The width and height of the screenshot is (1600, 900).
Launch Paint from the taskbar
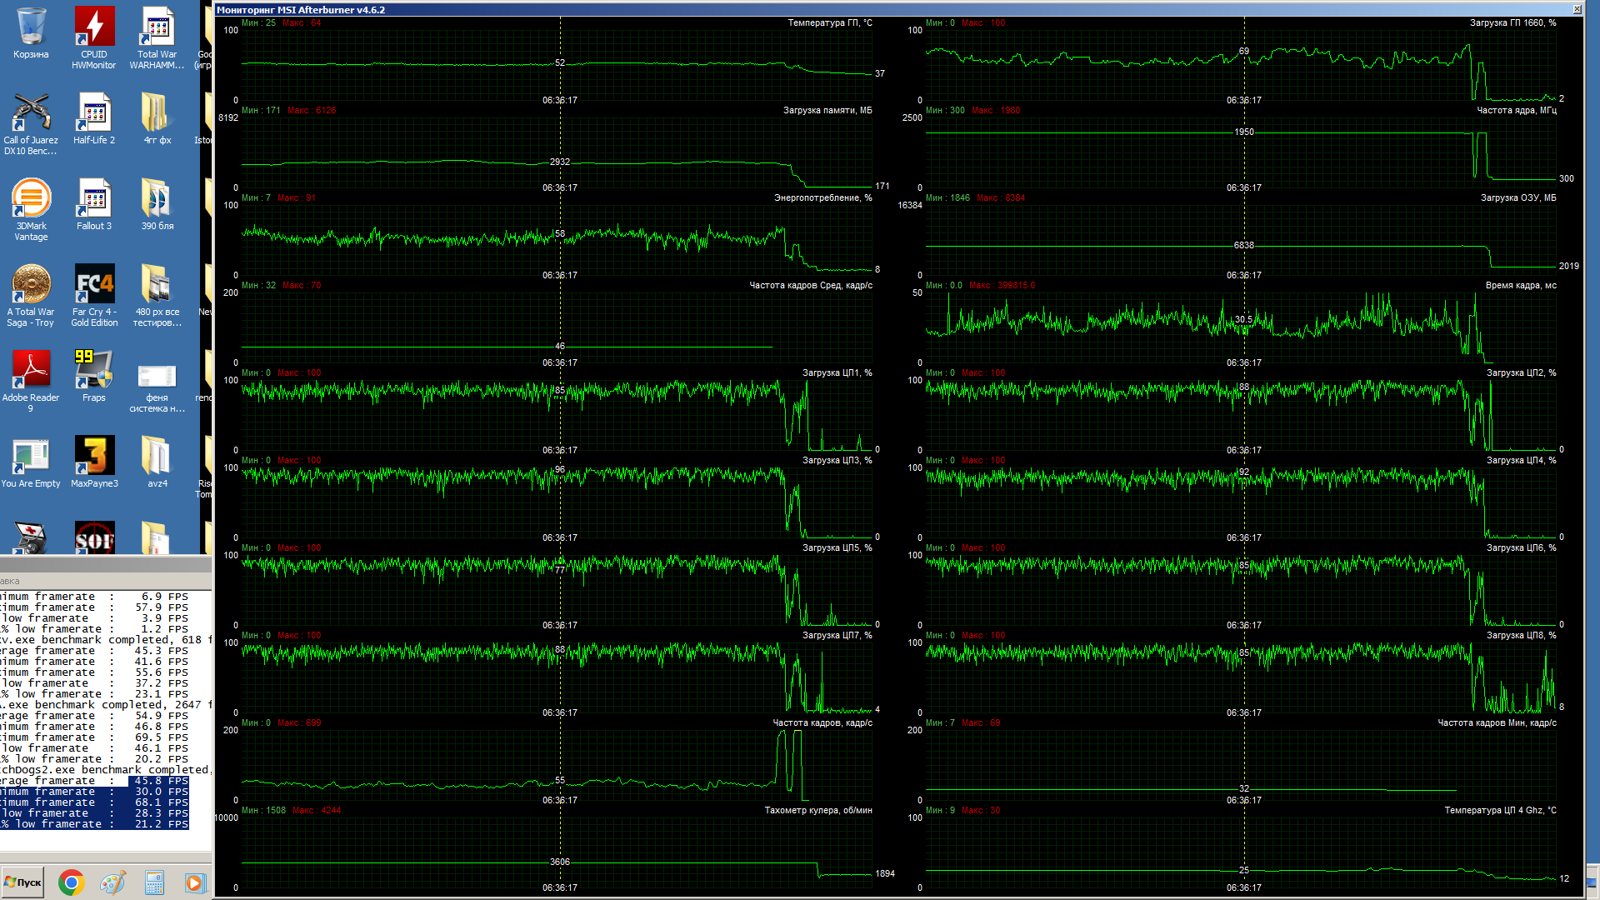(112, 882)
